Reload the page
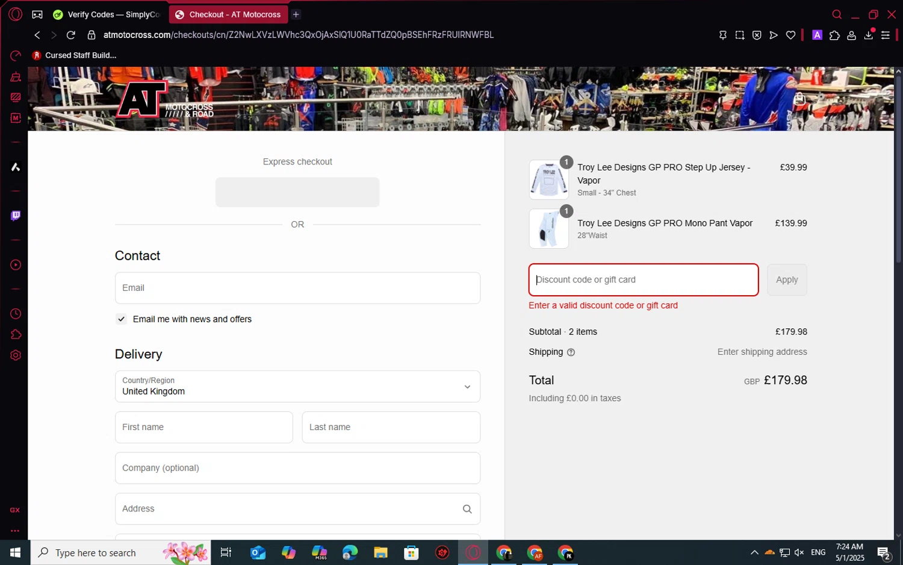Image resolution: width=903 pixels, height=565 pixels. coord(71,35)
